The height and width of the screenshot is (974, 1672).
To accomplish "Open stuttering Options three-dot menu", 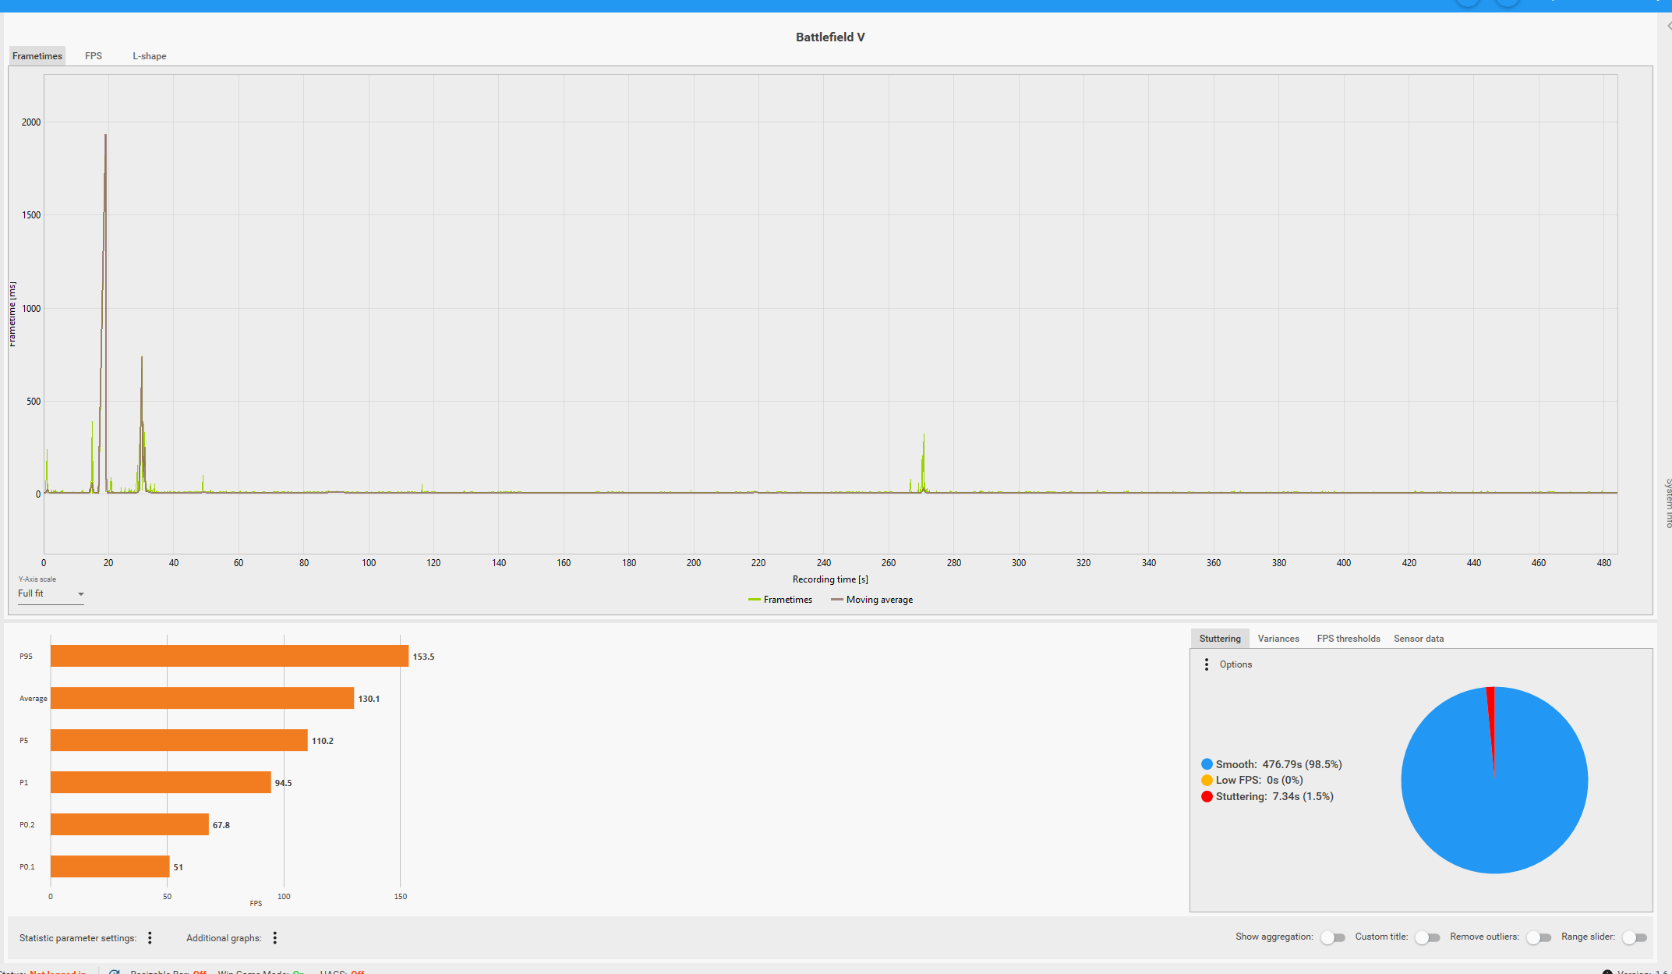I will click(x=1207, y=664).
